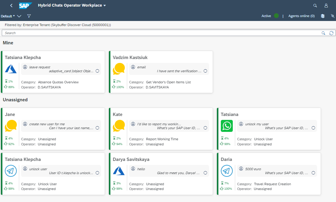The image size is (336, 202).
Task: Click the filter funnel icon
Action: tap(29, 16)
